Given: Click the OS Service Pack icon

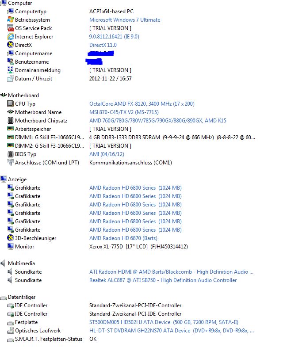Looking at the screenshot, I should coord(10,28).
